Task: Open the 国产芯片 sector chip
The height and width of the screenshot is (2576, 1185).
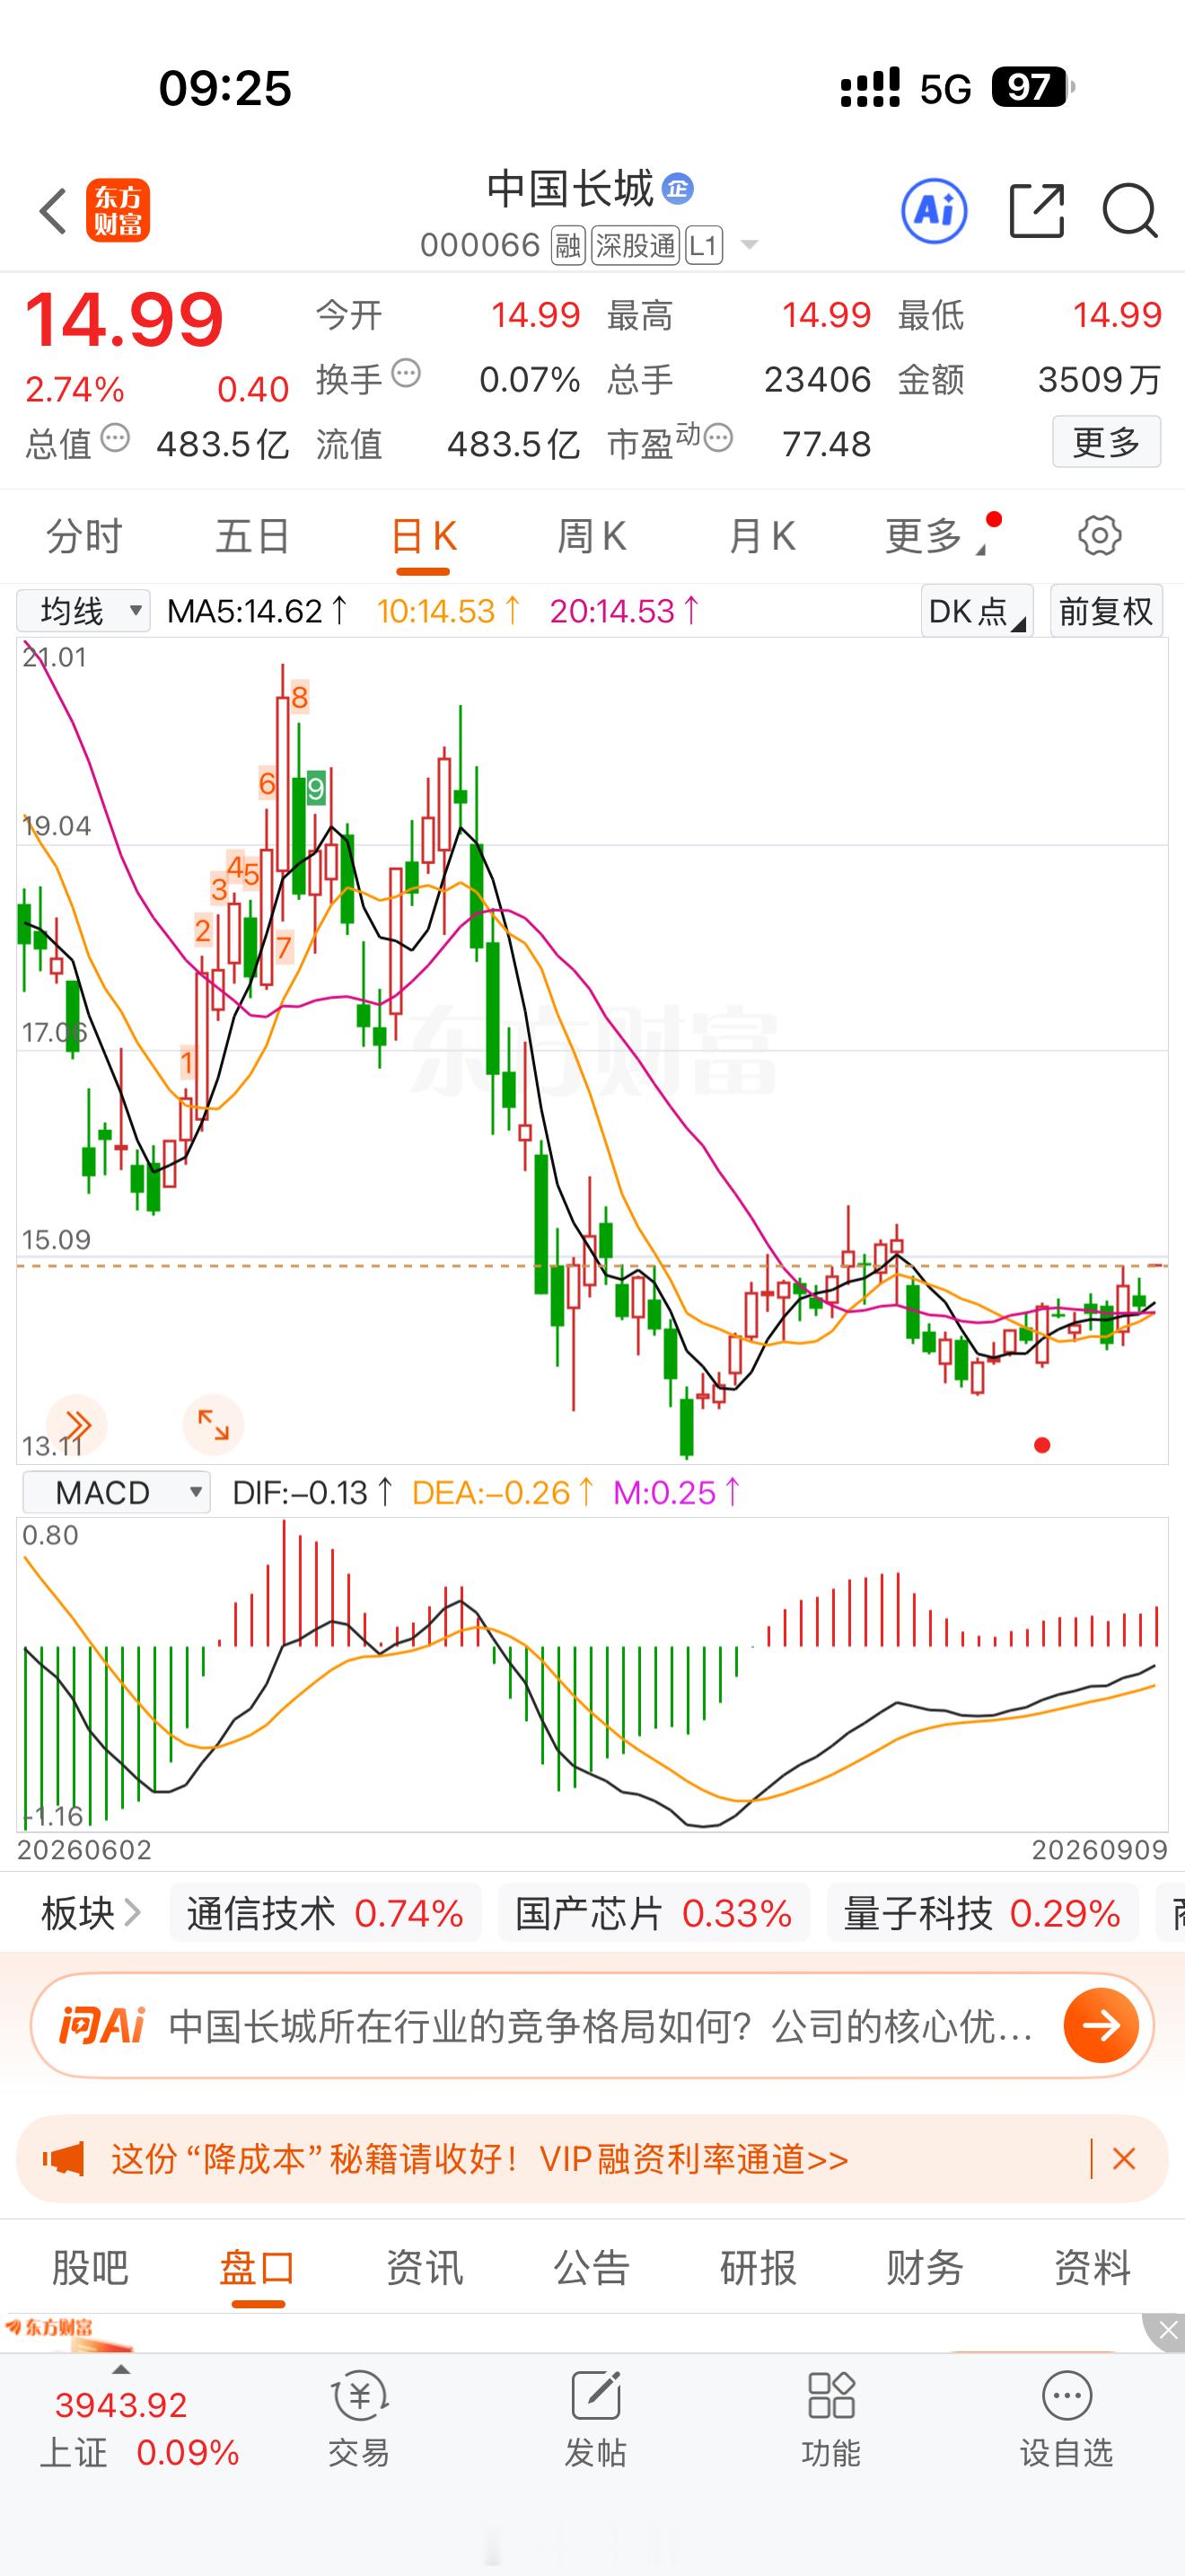Action: tap(654, 1913)
